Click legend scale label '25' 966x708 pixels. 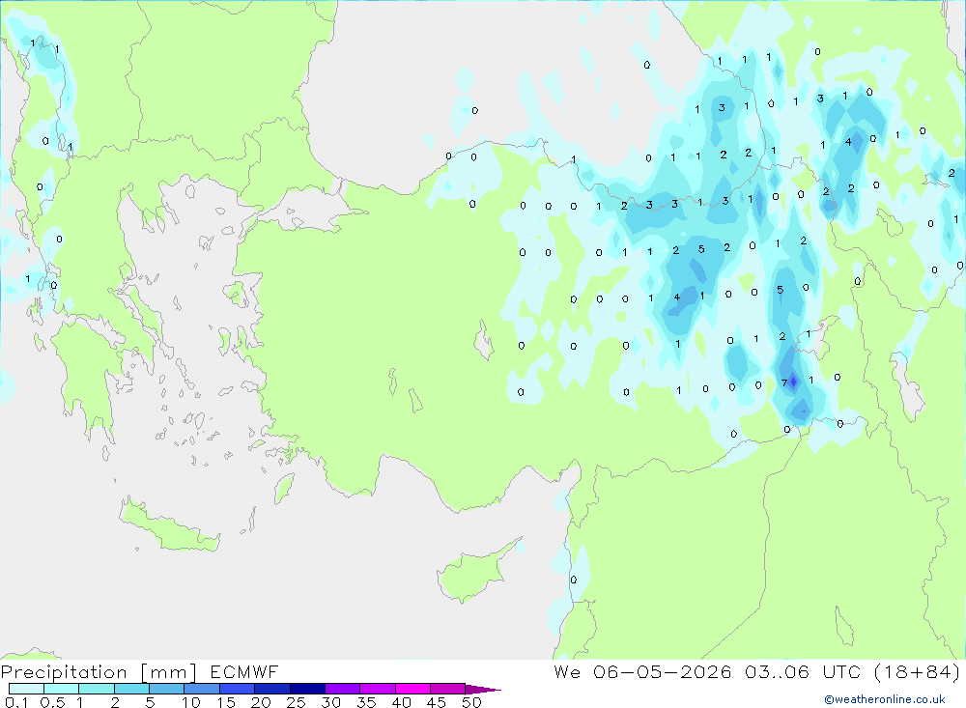coord(297,702)
